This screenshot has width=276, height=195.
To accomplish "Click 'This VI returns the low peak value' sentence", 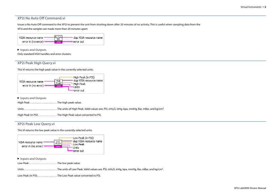I will (x=55, y=130).
